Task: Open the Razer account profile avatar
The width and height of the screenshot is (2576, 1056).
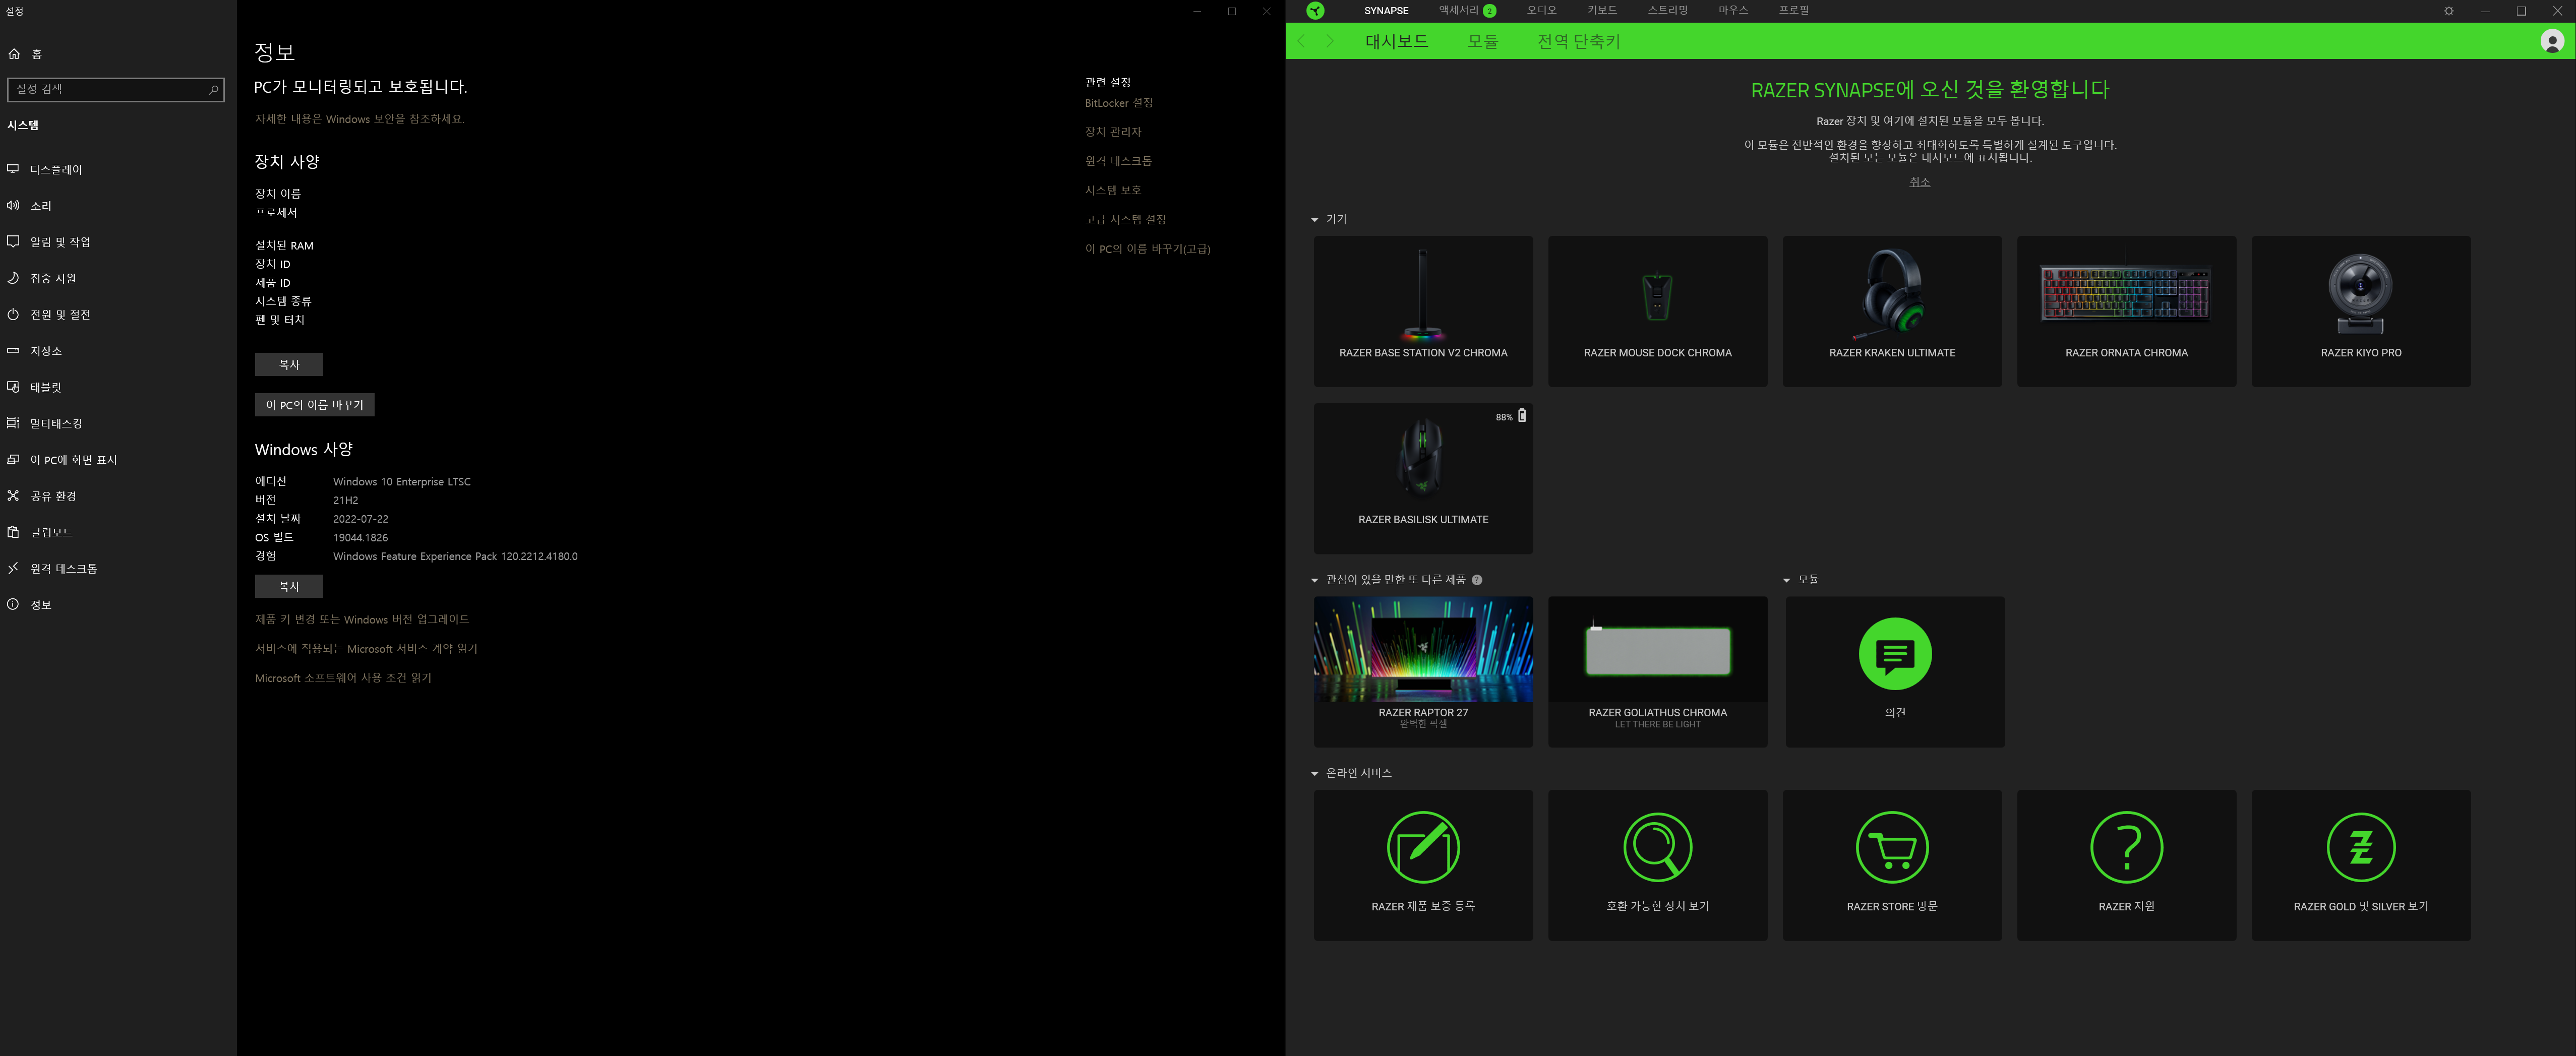Action: coord(2551,41)
